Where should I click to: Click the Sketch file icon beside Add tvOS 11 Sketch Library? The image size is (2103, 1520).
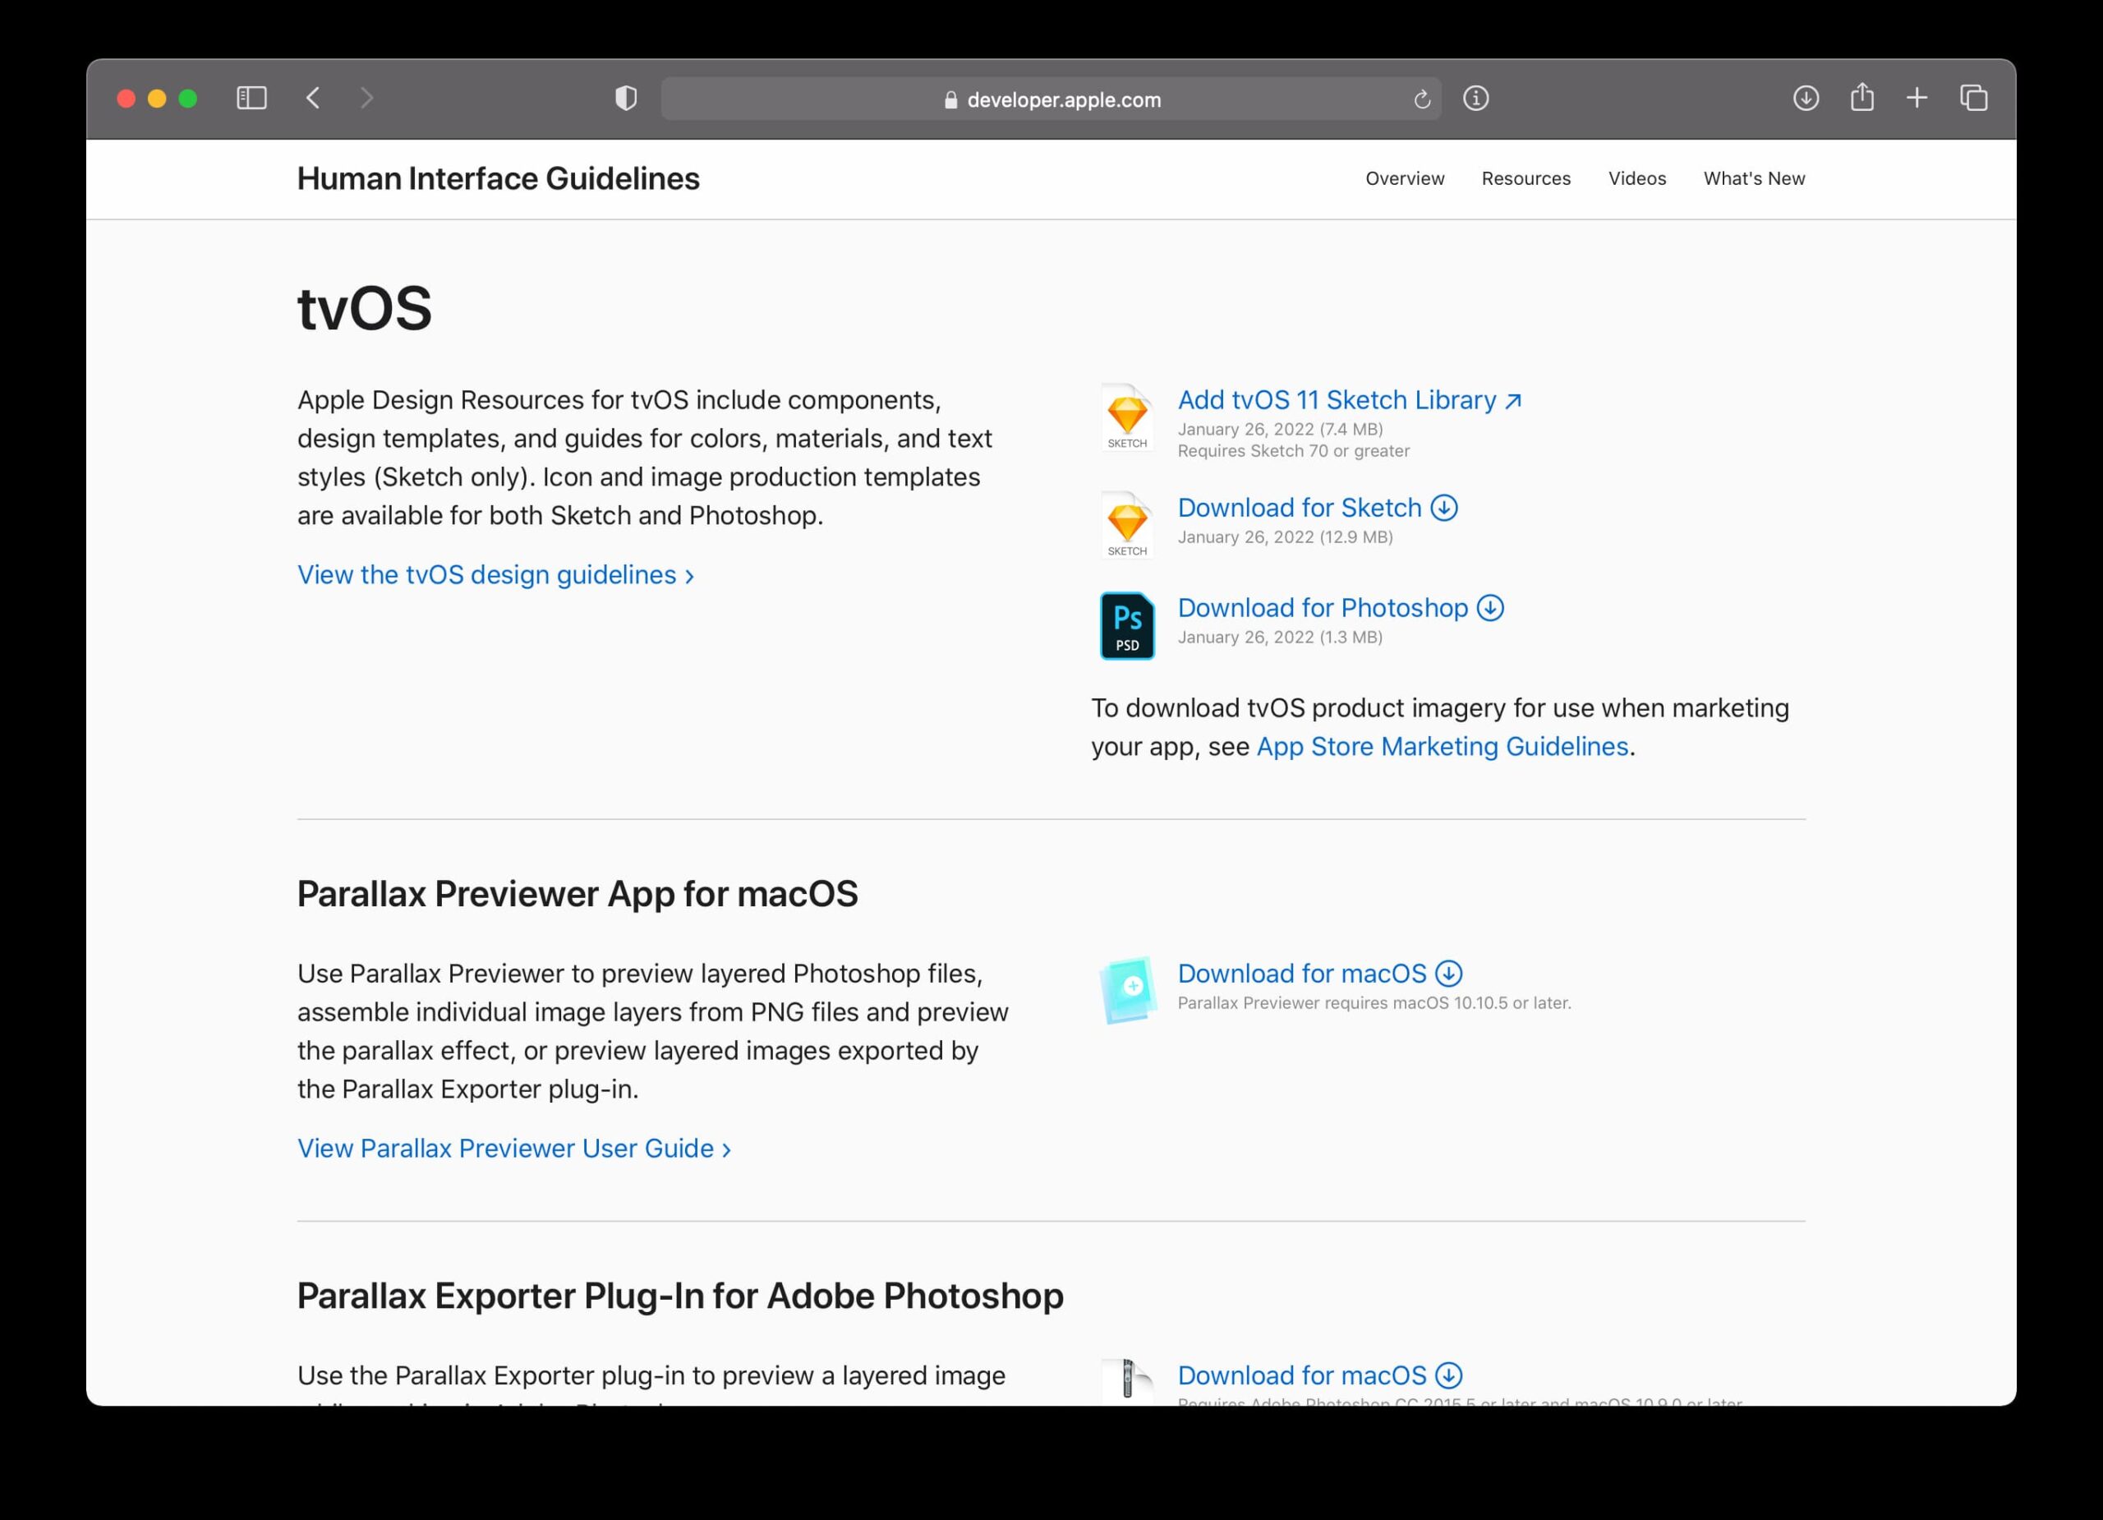click(x=1126, y=418)
